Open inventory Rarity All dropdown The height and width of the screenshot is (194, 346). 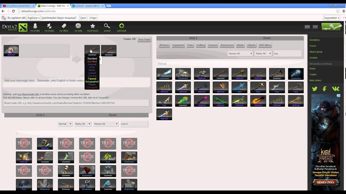click(x=83, y=124)
